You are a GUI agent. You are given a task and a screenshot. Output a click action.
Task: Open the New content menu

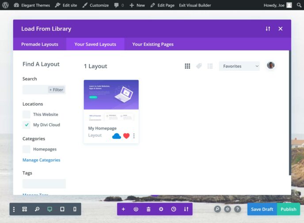click(137, 5)
